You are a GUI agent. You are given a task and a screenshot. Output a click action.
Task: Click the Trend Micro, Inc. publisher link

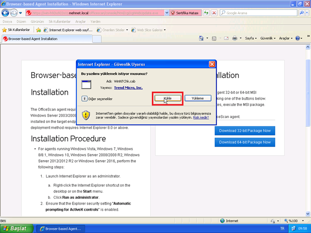pyautogui.click(x=128, y=88)
